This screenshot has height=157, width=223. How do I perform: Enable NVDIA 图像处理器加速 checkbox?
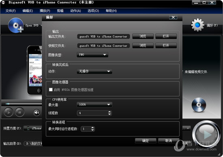click(x=51, y=90)
